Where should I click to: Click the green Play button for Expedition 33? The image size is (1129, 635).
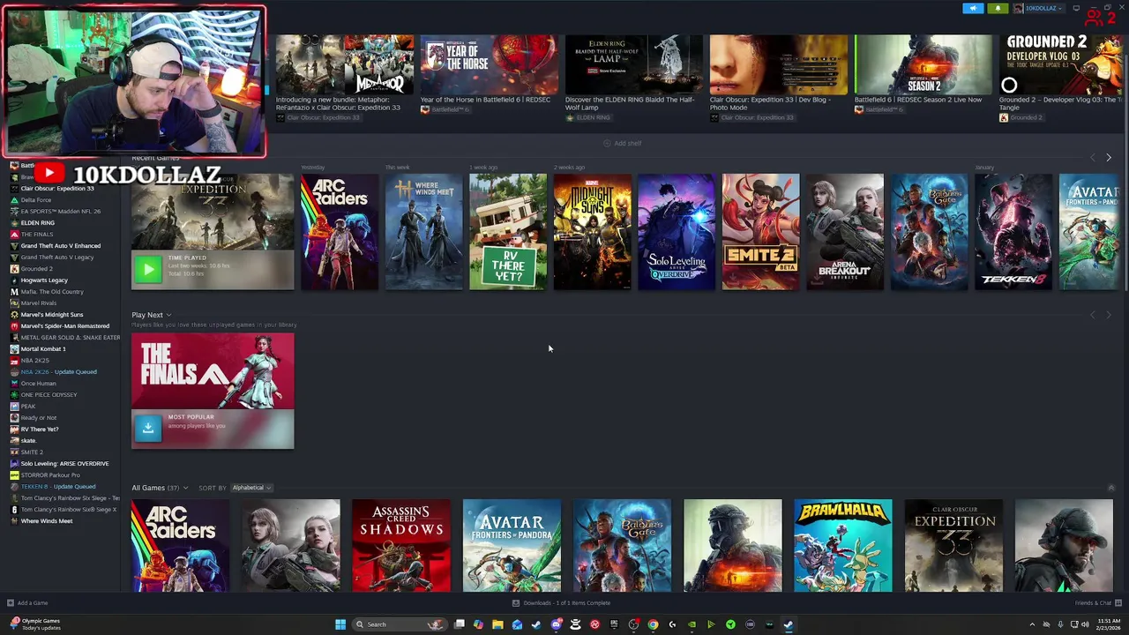(148, 270)
